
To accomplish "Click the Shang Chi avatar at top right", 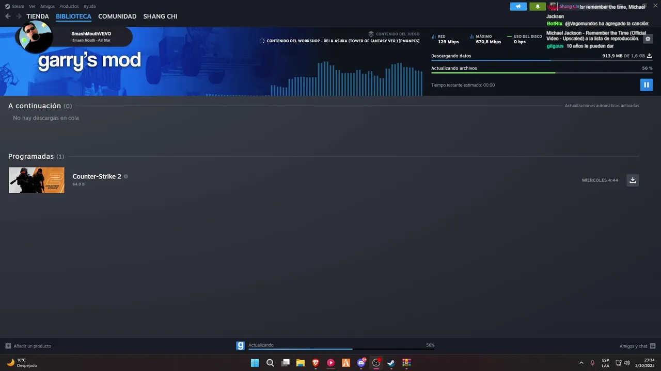I will [x=553, y=7].
